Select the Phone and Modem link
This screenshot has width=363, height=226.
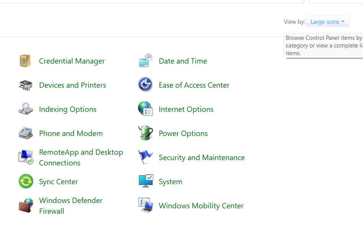(71, 133)
